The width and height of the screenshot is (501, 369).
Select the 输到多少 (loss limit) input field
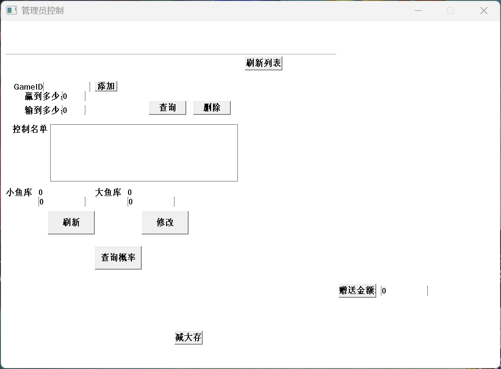click(73, 110)
